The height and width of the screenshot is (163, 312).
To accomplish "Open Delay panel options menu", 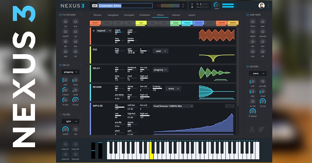I will (80, 65).
